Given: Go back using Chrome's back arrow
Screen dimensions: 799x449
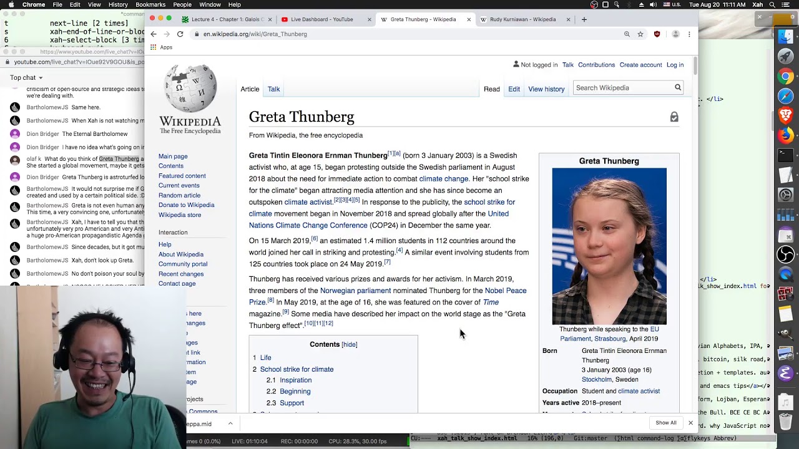Looking at the screenshot, I should [x=154, y=34].
